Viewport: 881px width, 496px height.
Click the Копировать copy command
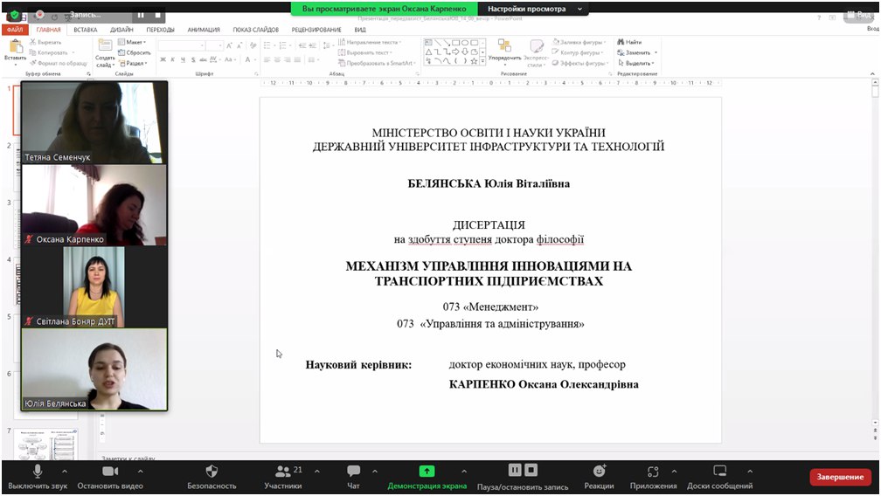click(x=49, y=52)
